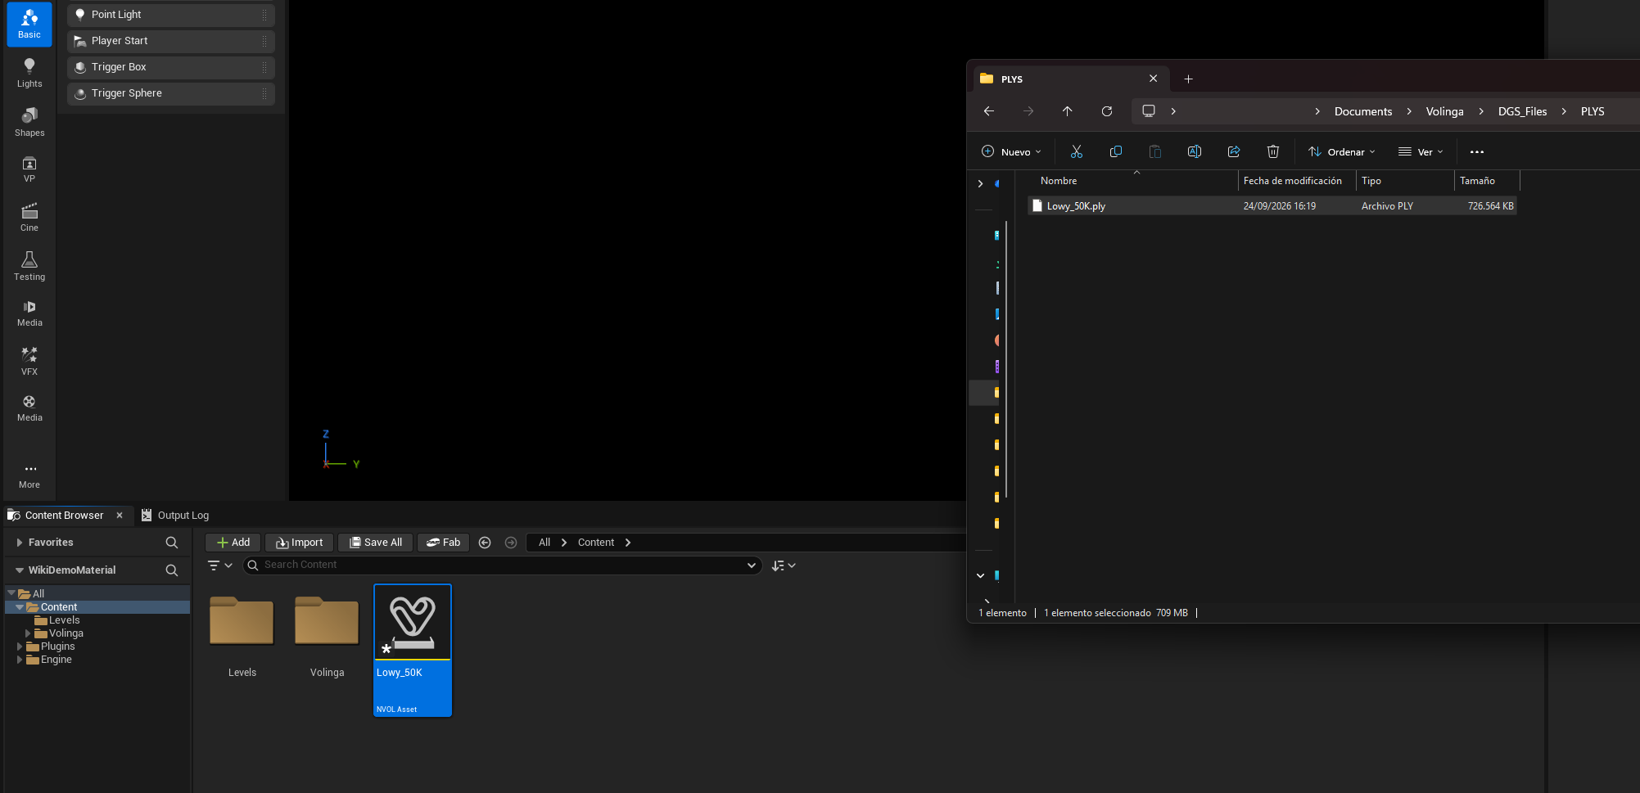Viewport: 1640px width, 793px height.
Task: Click the Share icon in File Explorer
Action: click(x=1234, y=151)
